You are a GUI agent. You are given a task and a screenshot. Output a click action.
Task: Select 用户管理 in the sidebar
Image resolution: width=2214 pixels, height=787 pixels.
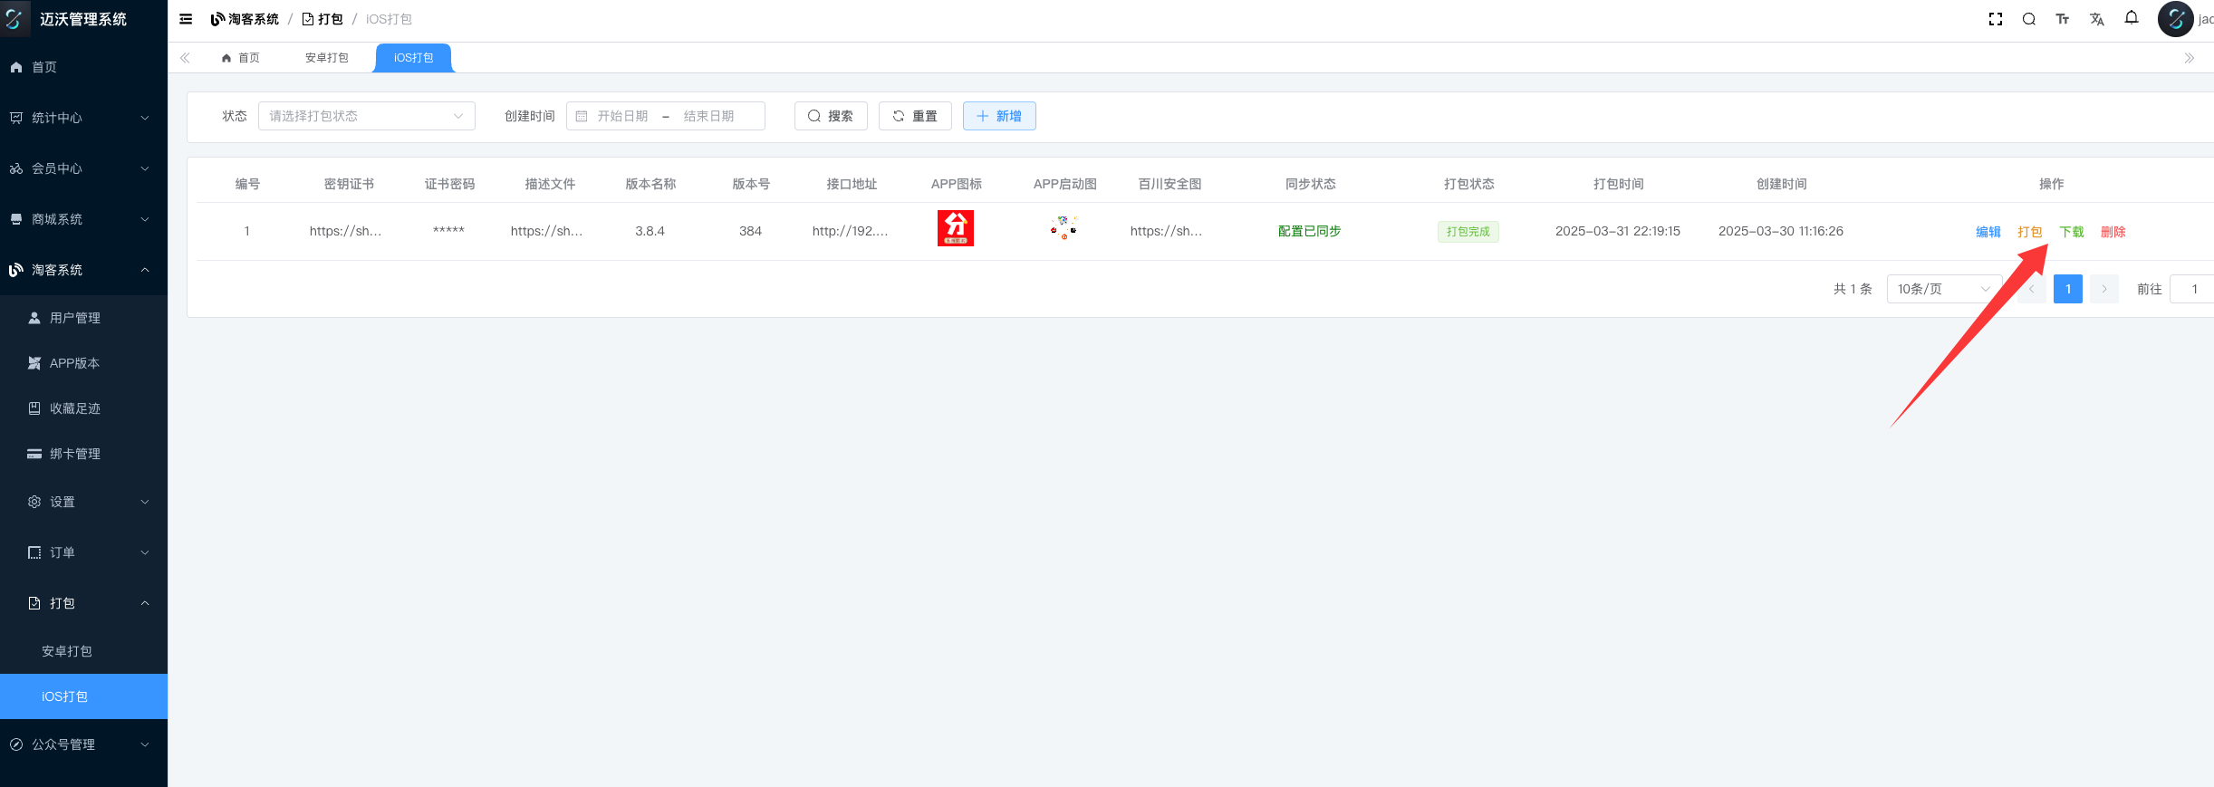pos(75,318)
